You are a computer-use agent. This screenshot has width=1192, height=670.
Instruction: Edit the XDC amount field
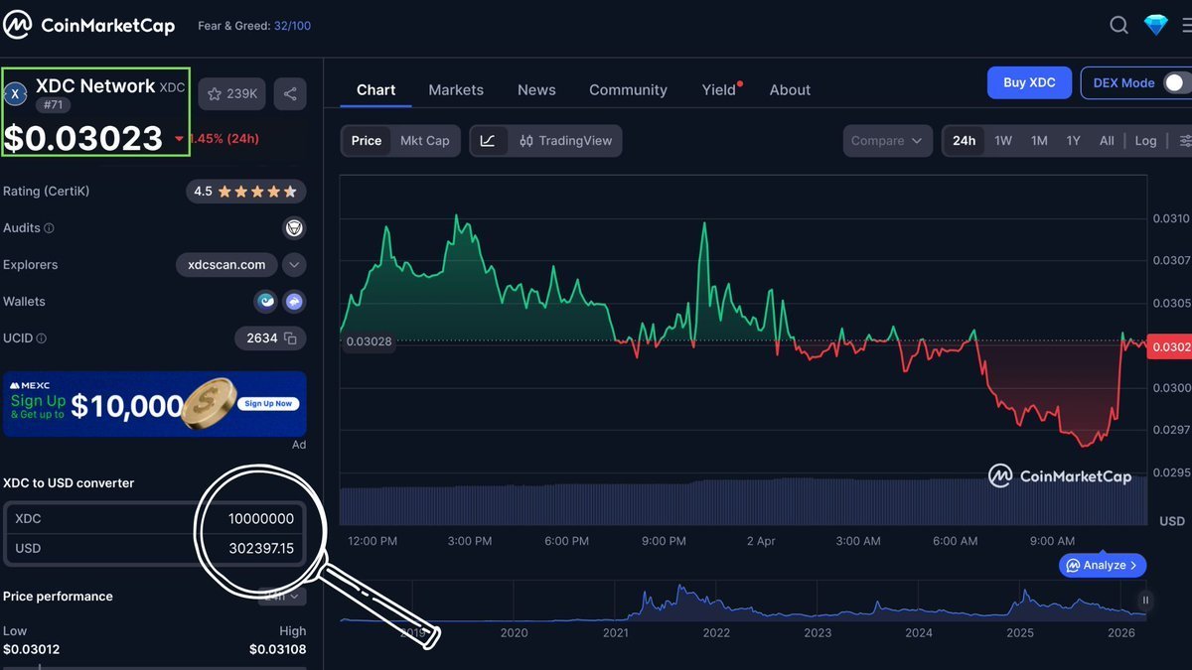click(154, 519)
